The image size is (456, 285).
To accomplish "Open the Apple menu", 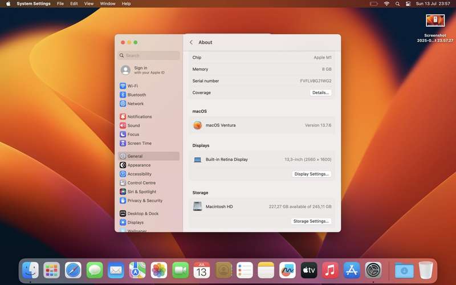I will coord(8,3).
